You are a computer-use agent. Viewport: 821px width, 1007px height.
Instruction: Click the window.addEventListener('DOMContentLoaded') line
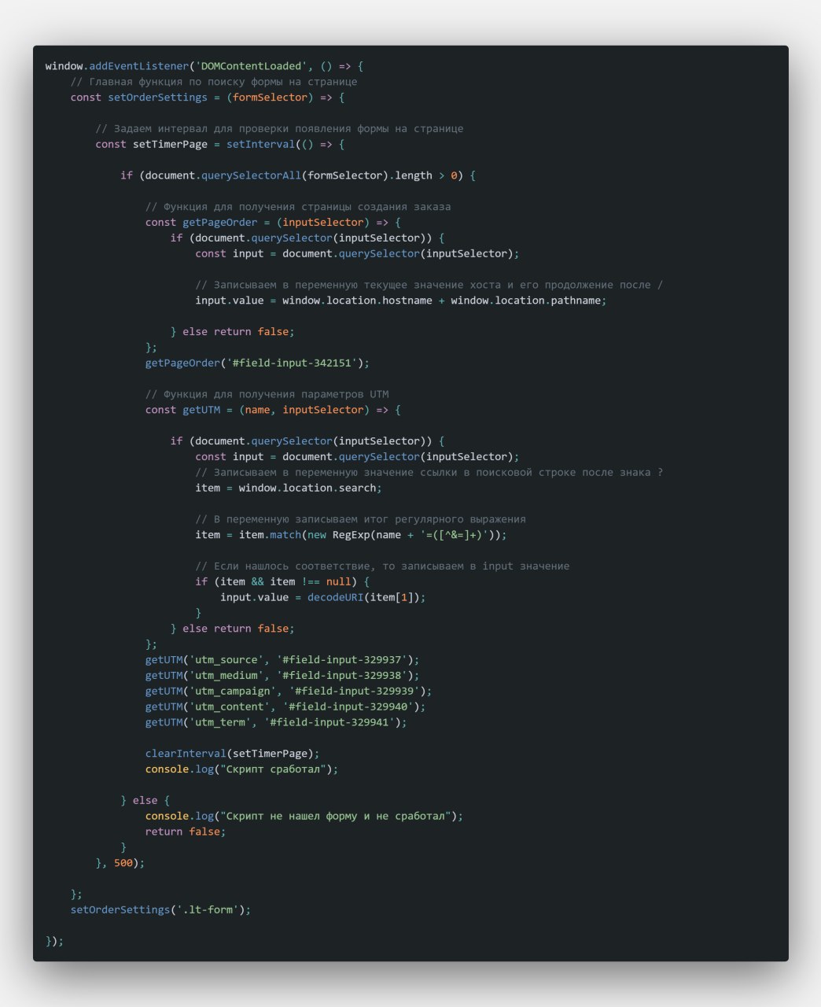click(204, 66)
